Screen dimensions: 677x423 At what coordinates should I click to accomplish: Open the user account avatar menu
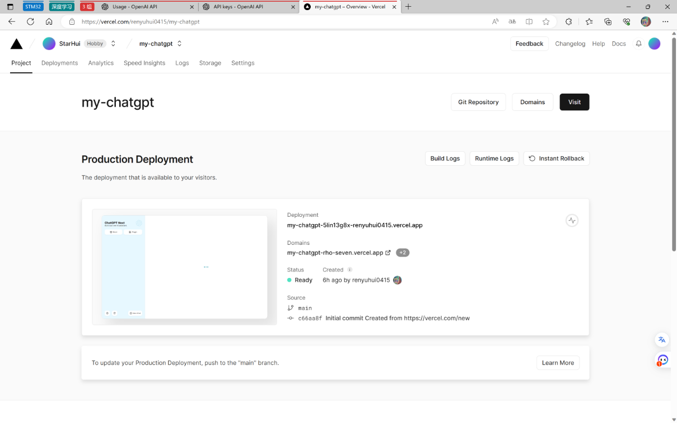pyautogui.click(x=654, y=44)
